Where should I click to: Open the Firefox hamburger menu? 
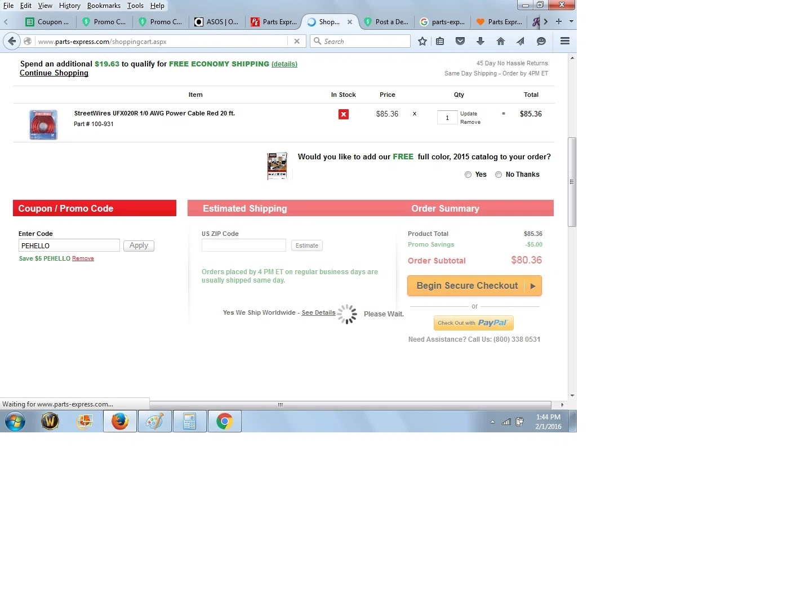[x=565, y=41]
